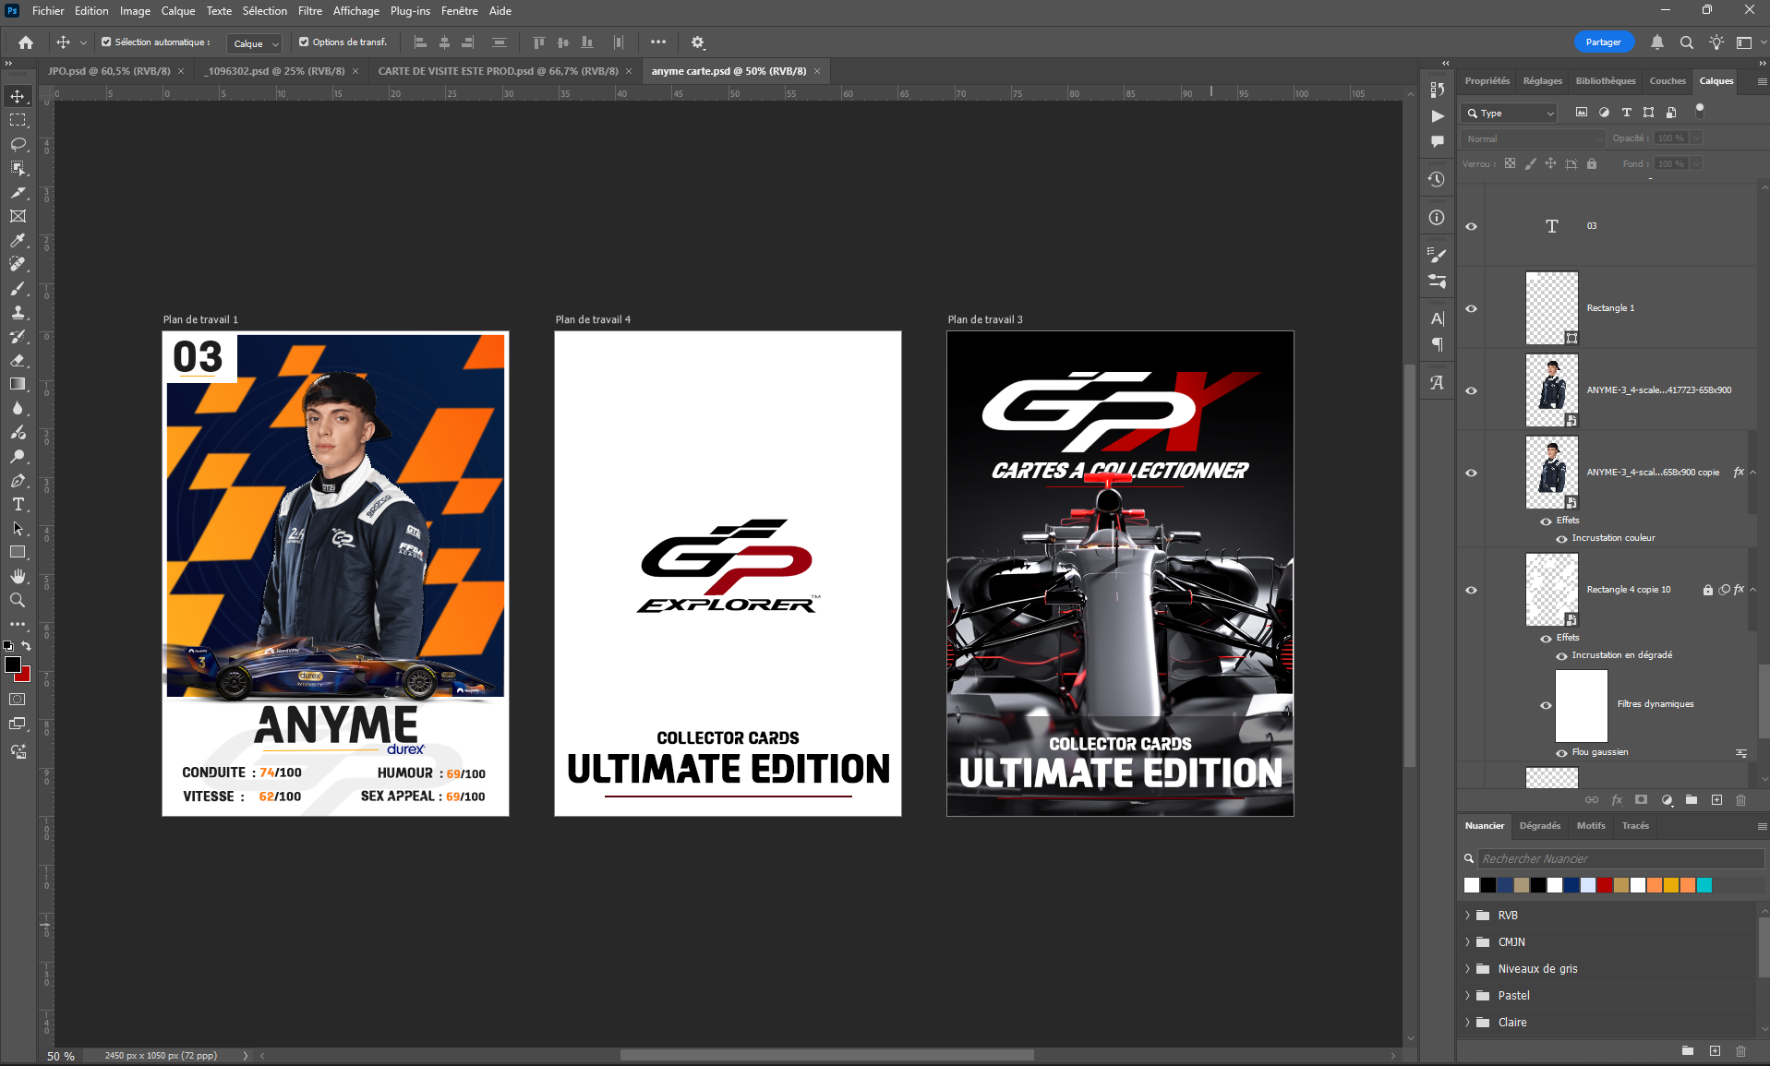Click the search magnifier in top bar

1687,42
